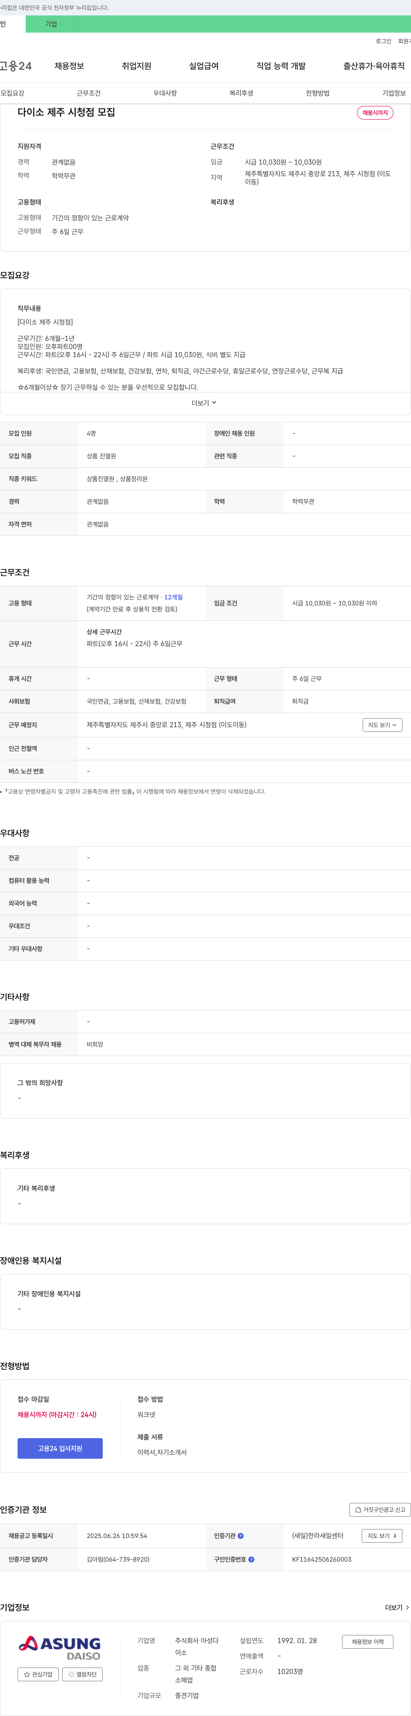Click 비희망 in 병역 대체 복무자 채용 row

pyautogui.click(x=95, y=1045)
